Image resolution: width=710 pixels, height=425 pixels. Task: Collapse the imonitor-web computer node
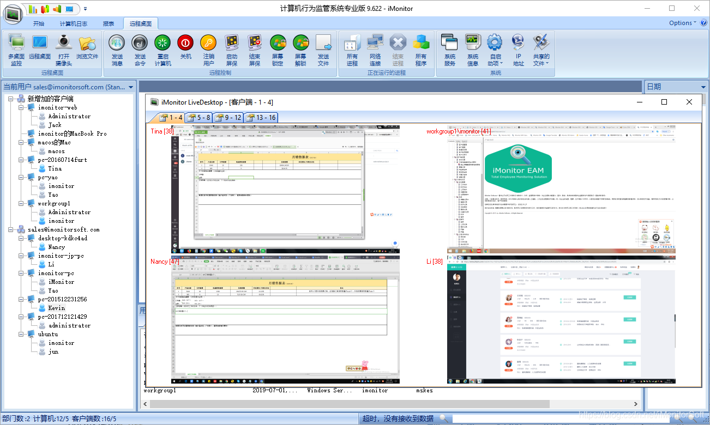(x=22, y=107)
